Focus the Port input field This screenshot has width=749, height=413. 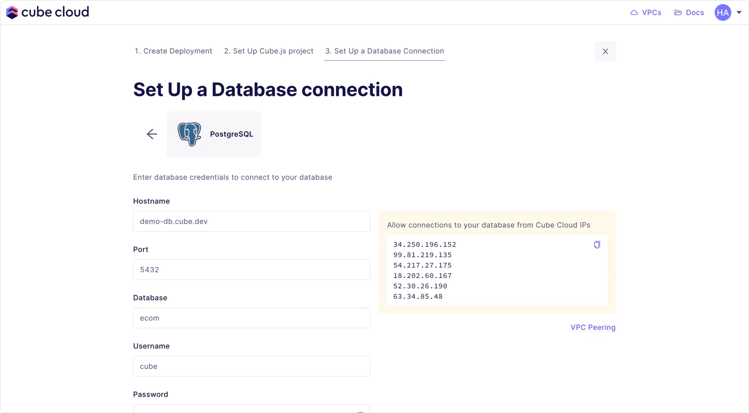pos(251,269)
